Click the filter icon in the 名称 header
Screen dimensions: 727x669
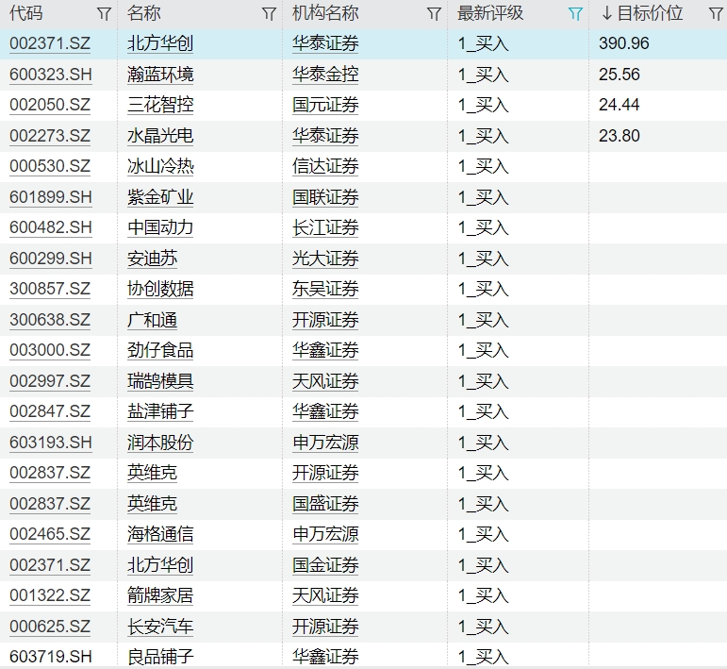click(x=269, y=14)
